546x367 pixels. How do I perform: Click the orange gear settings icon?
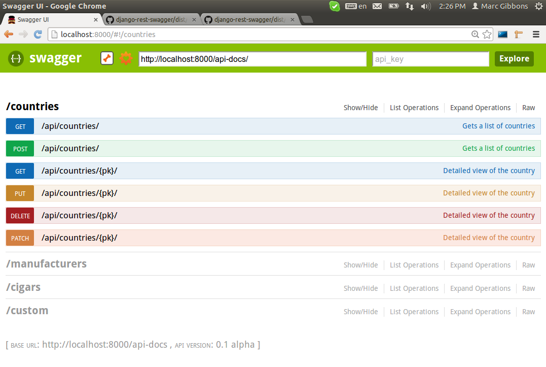coord(126,58)
